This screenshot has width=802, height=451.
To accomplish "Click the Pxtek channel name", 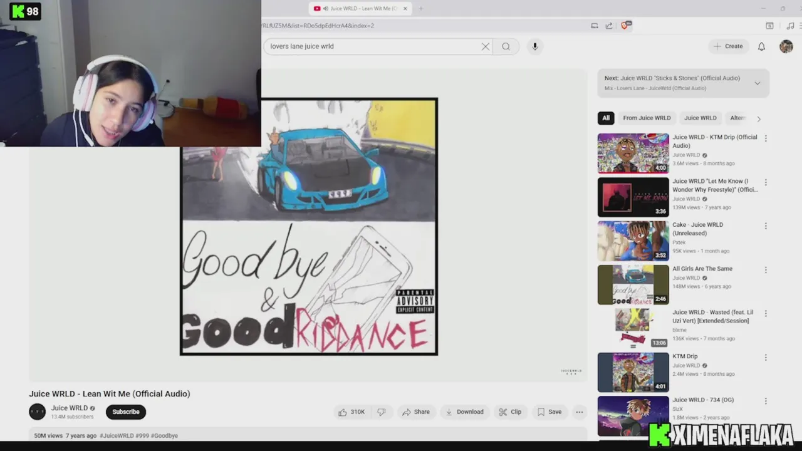I will (x=679, y=242).
